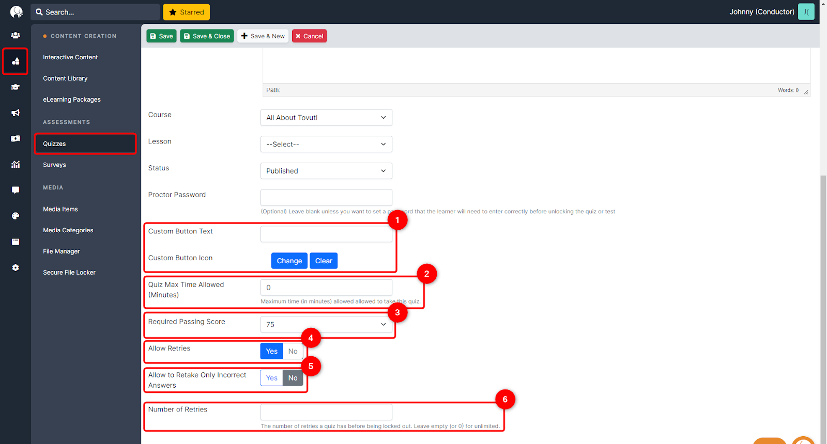Open Quizzes menu item

coord(85,144)
